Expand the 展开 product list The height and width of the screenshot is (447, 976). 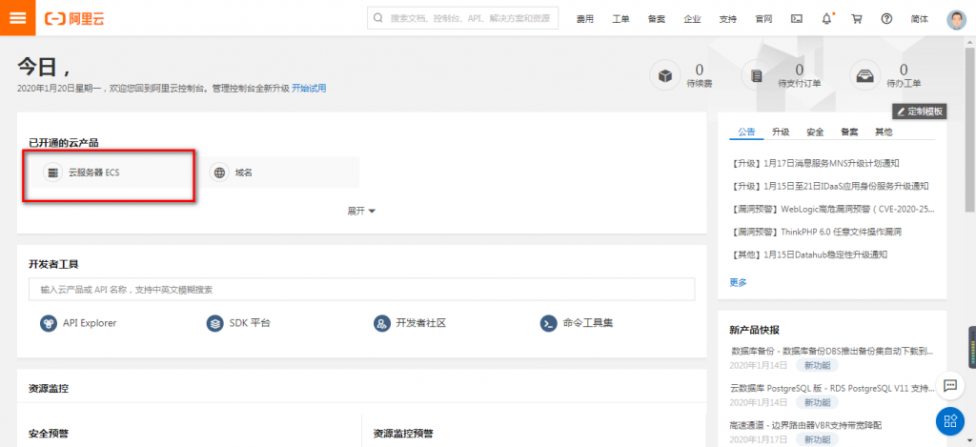(x=361, y=211)
